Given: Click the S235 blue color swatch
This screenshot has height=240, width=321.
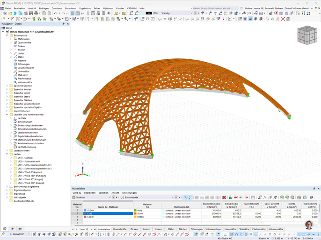Looking at the screenshot, I should click(85, 213).
